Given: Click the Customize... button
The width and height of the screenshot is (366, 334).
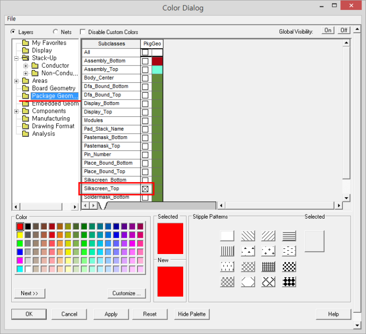Looking at the screenshot, I should [x=127, y=293].
